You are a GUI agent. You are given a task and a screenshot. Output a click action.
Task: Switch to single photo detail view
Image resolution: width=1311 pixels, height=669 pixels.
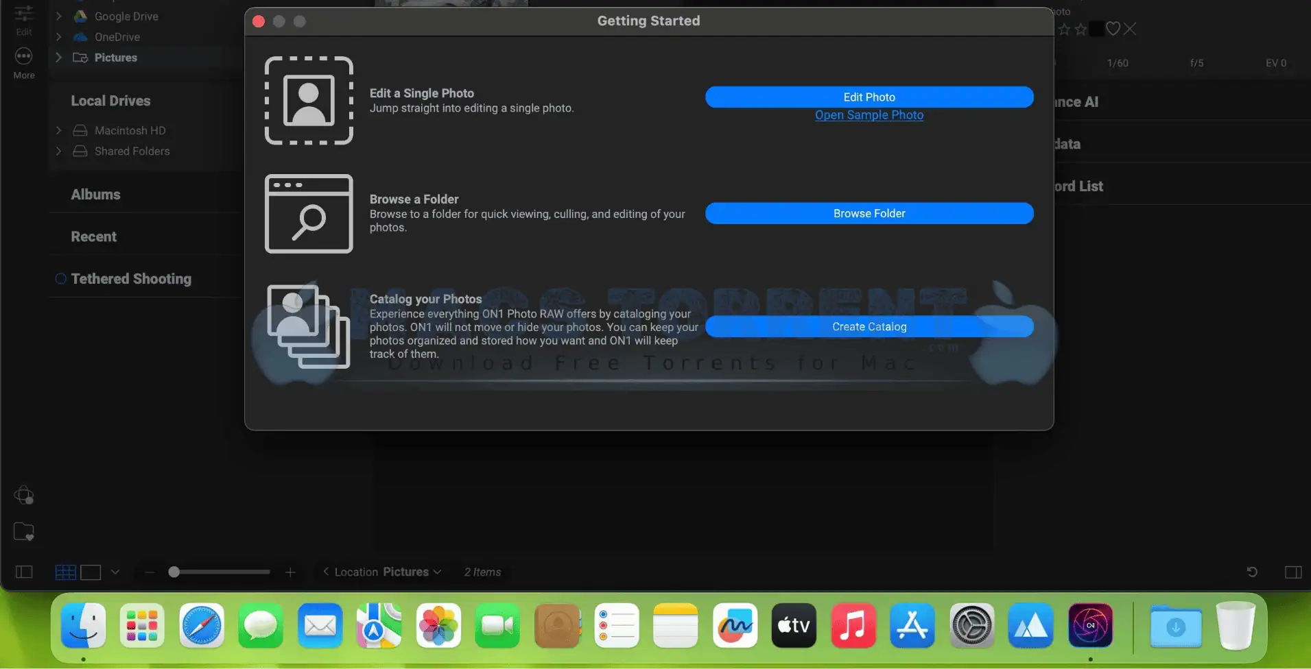[91, 572]
